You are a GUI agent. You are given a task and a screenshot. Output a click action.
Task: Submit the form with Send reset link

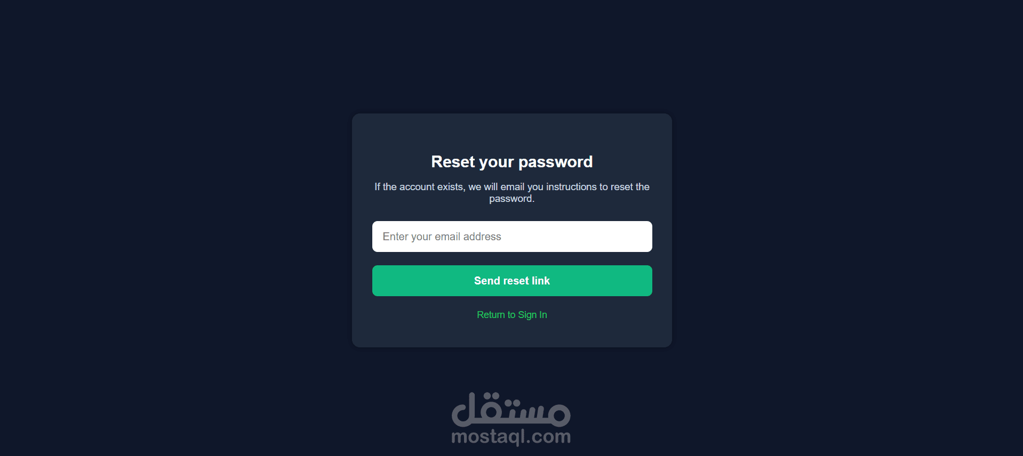(512, 281)
